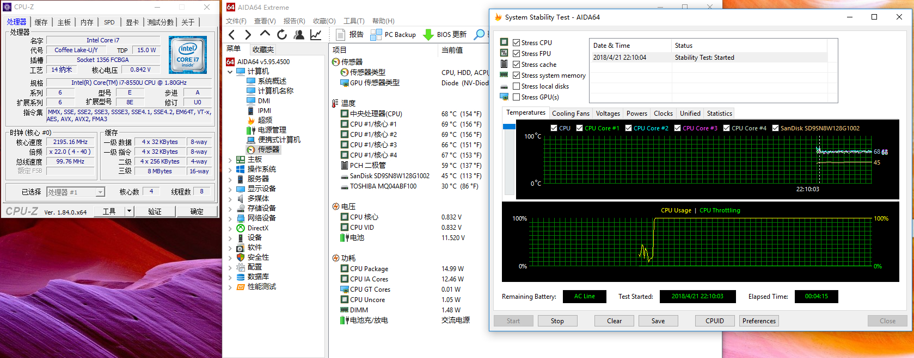The width and height of the screenshot is (914, 358).
Task: Toggle Stress CPU checkbox
Action: pyautogui.click(x=516, y=42)
